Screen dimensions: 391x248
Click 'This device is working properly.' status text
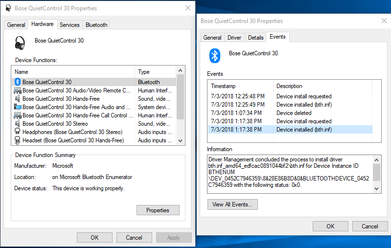tap(89, 188)
